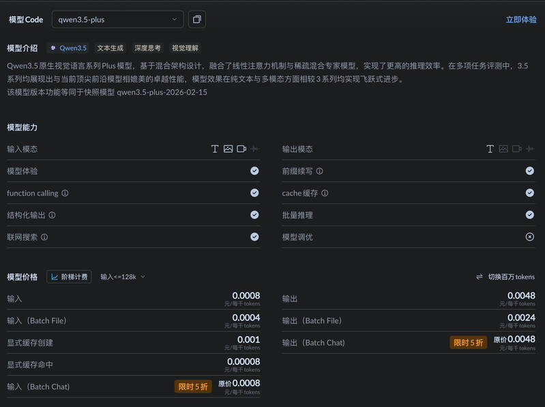
Task: Click the checkmark for 模型体验
Action: (x=254, y=171)
